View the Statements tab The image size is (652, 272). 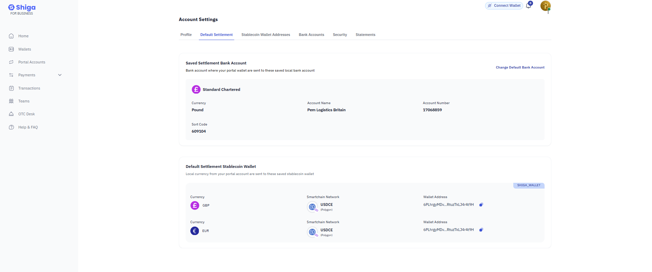(x=365, y=35)
